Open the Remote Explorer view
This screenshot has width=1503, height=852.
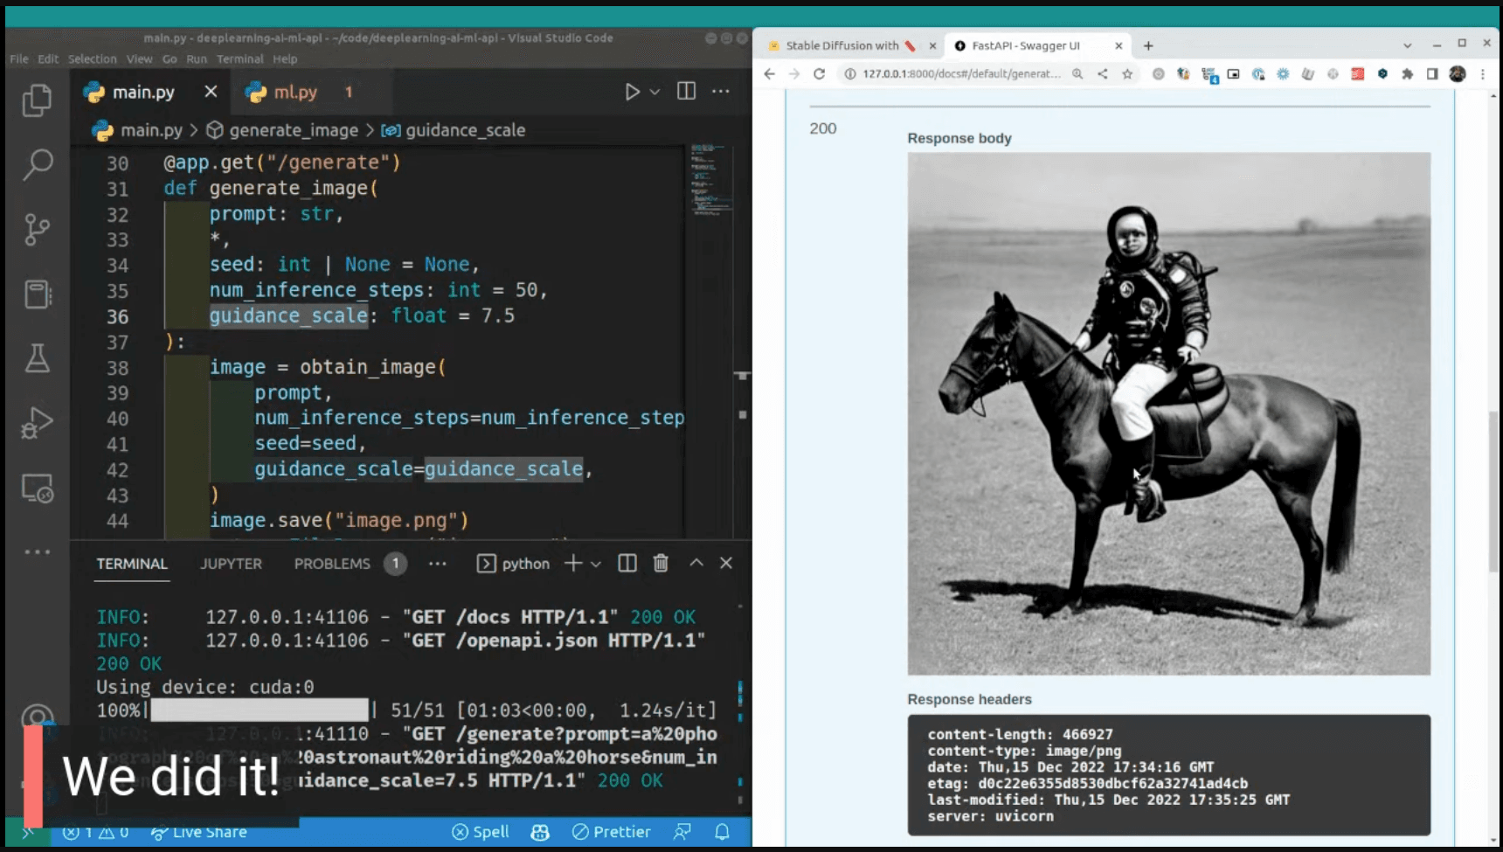pyautogui.click(x=37, y=488)
